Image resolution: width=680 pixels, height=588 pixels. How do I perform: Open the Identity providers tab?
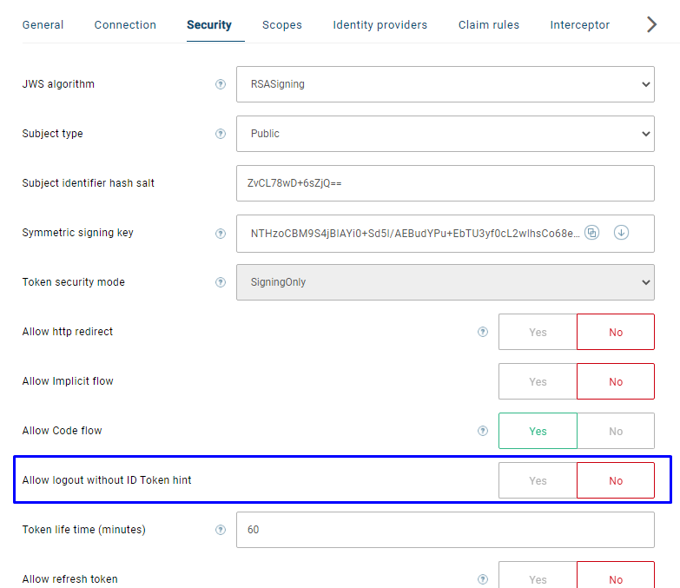[380, 24]
